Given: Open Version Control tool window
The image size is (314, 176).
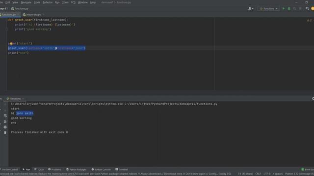Looking at the screenshot, I should (x=9, y=170).
